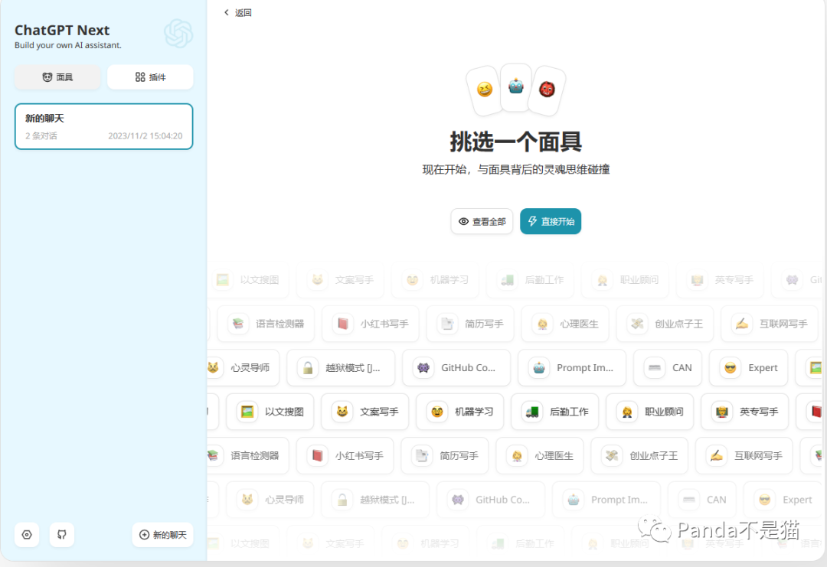
Task: Select the darker 互联网写手 writing-hand mask
Action: [744, 455]
